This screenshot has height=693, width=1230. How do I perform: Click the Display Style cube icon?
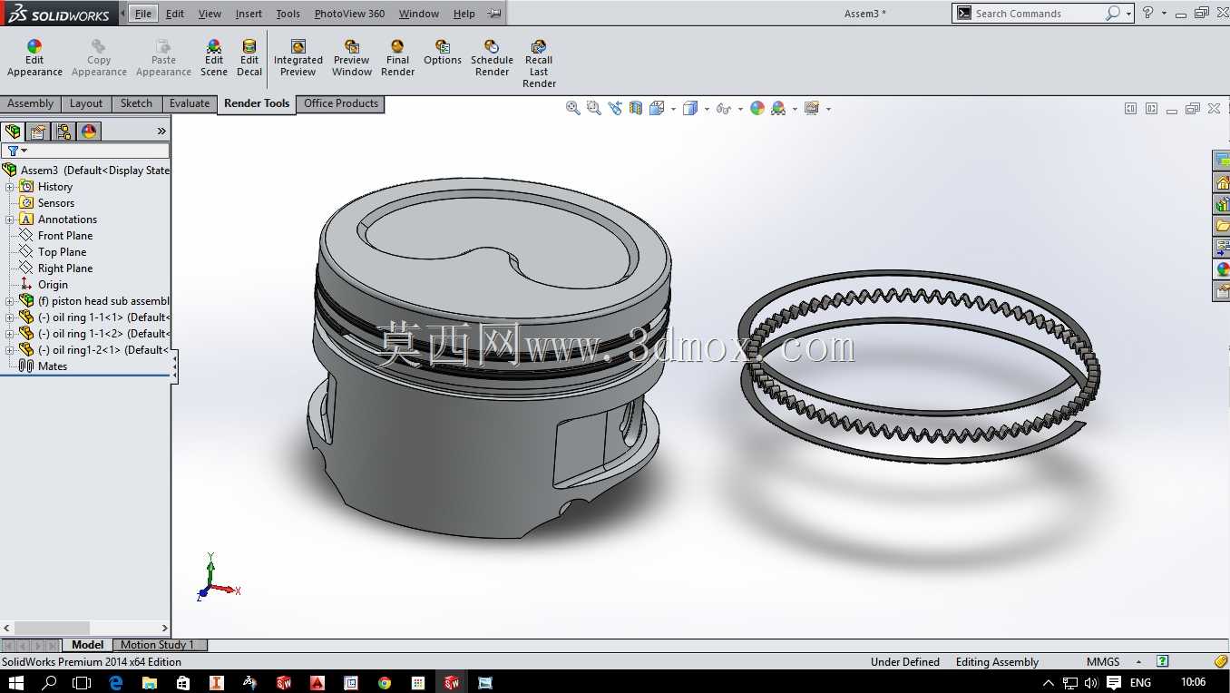tap(690, 108)
